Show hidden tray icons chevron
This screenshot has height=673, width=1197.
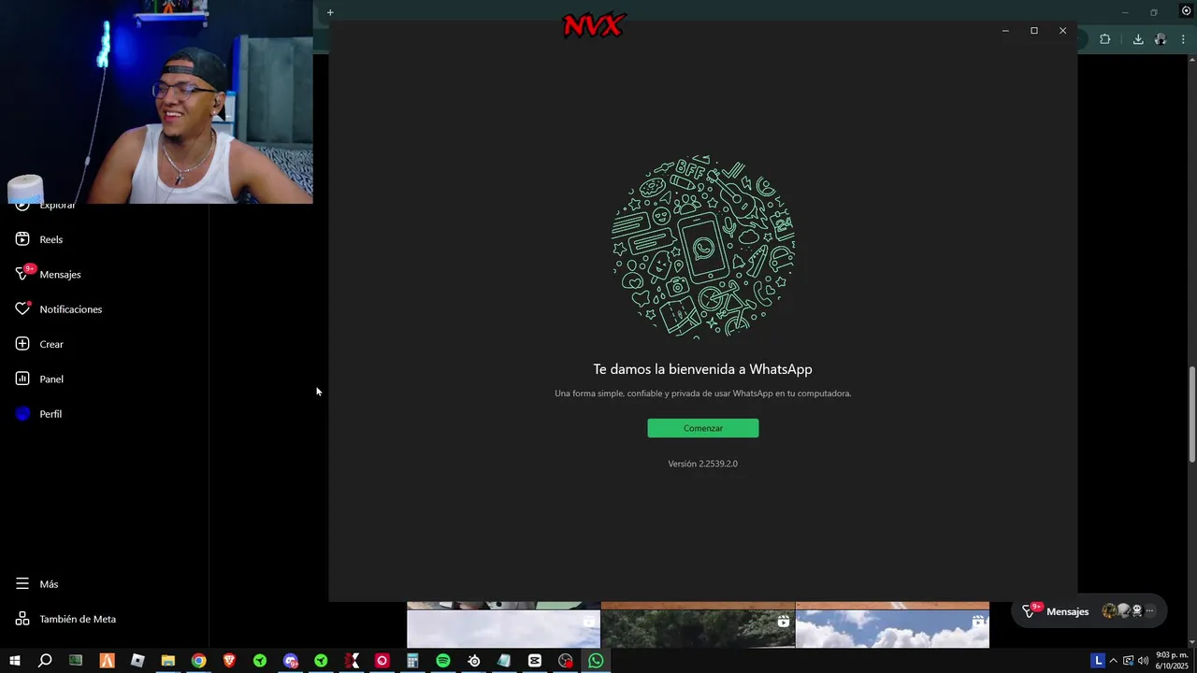pos(1113,661)
